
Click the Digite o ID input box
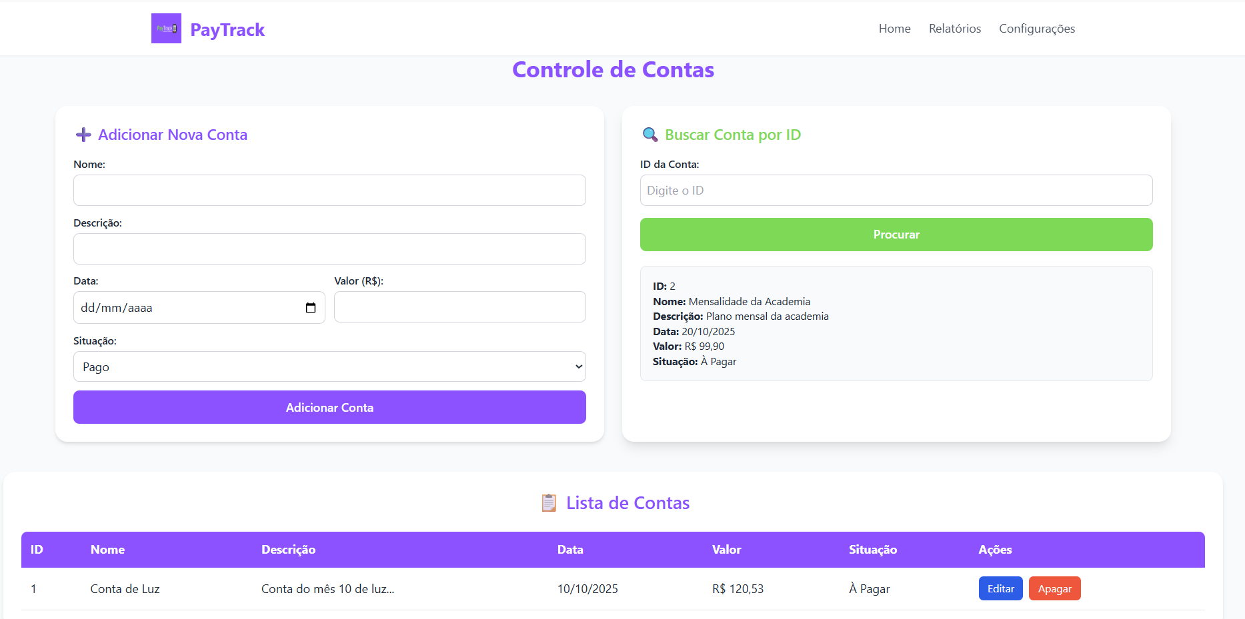(896, 190)
